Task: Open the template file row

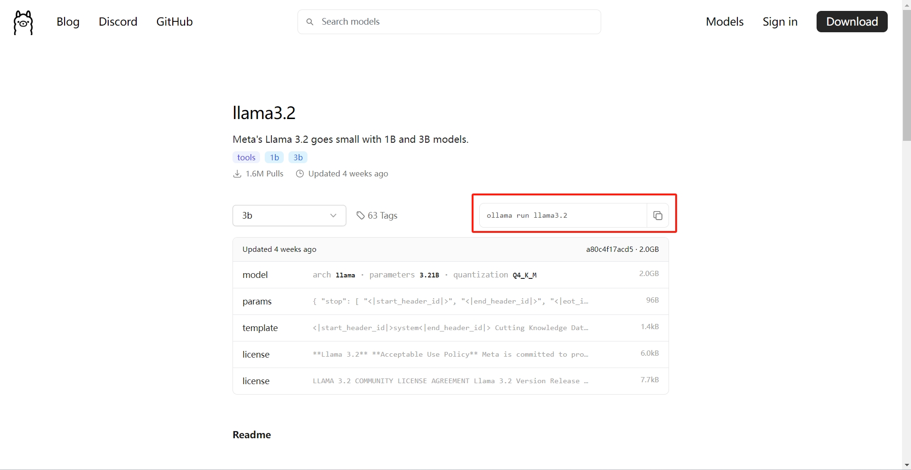Action: [x=451, y=328]
